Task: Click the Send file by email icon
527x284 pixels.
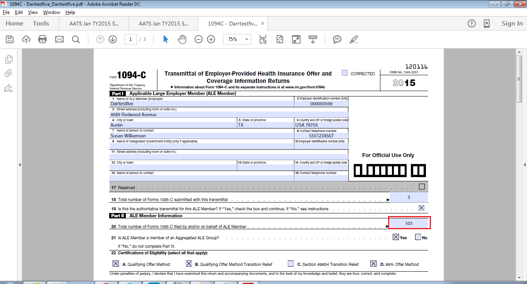Action: click(59, 39)
